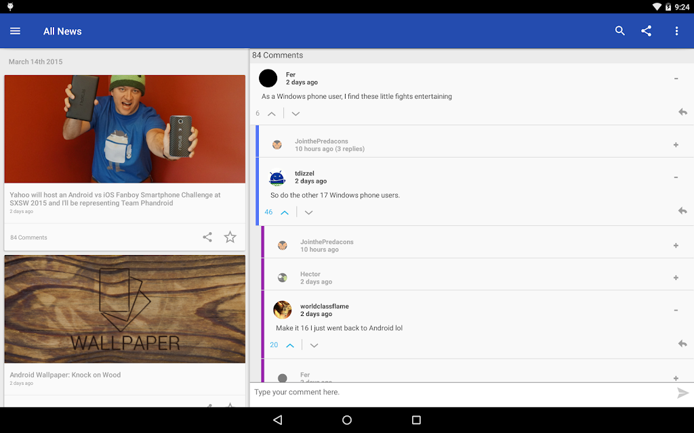This screenshot has height=433, width=694.
Task: Open the Knock on Wood wallpaper image
Action: coord(125,309)
